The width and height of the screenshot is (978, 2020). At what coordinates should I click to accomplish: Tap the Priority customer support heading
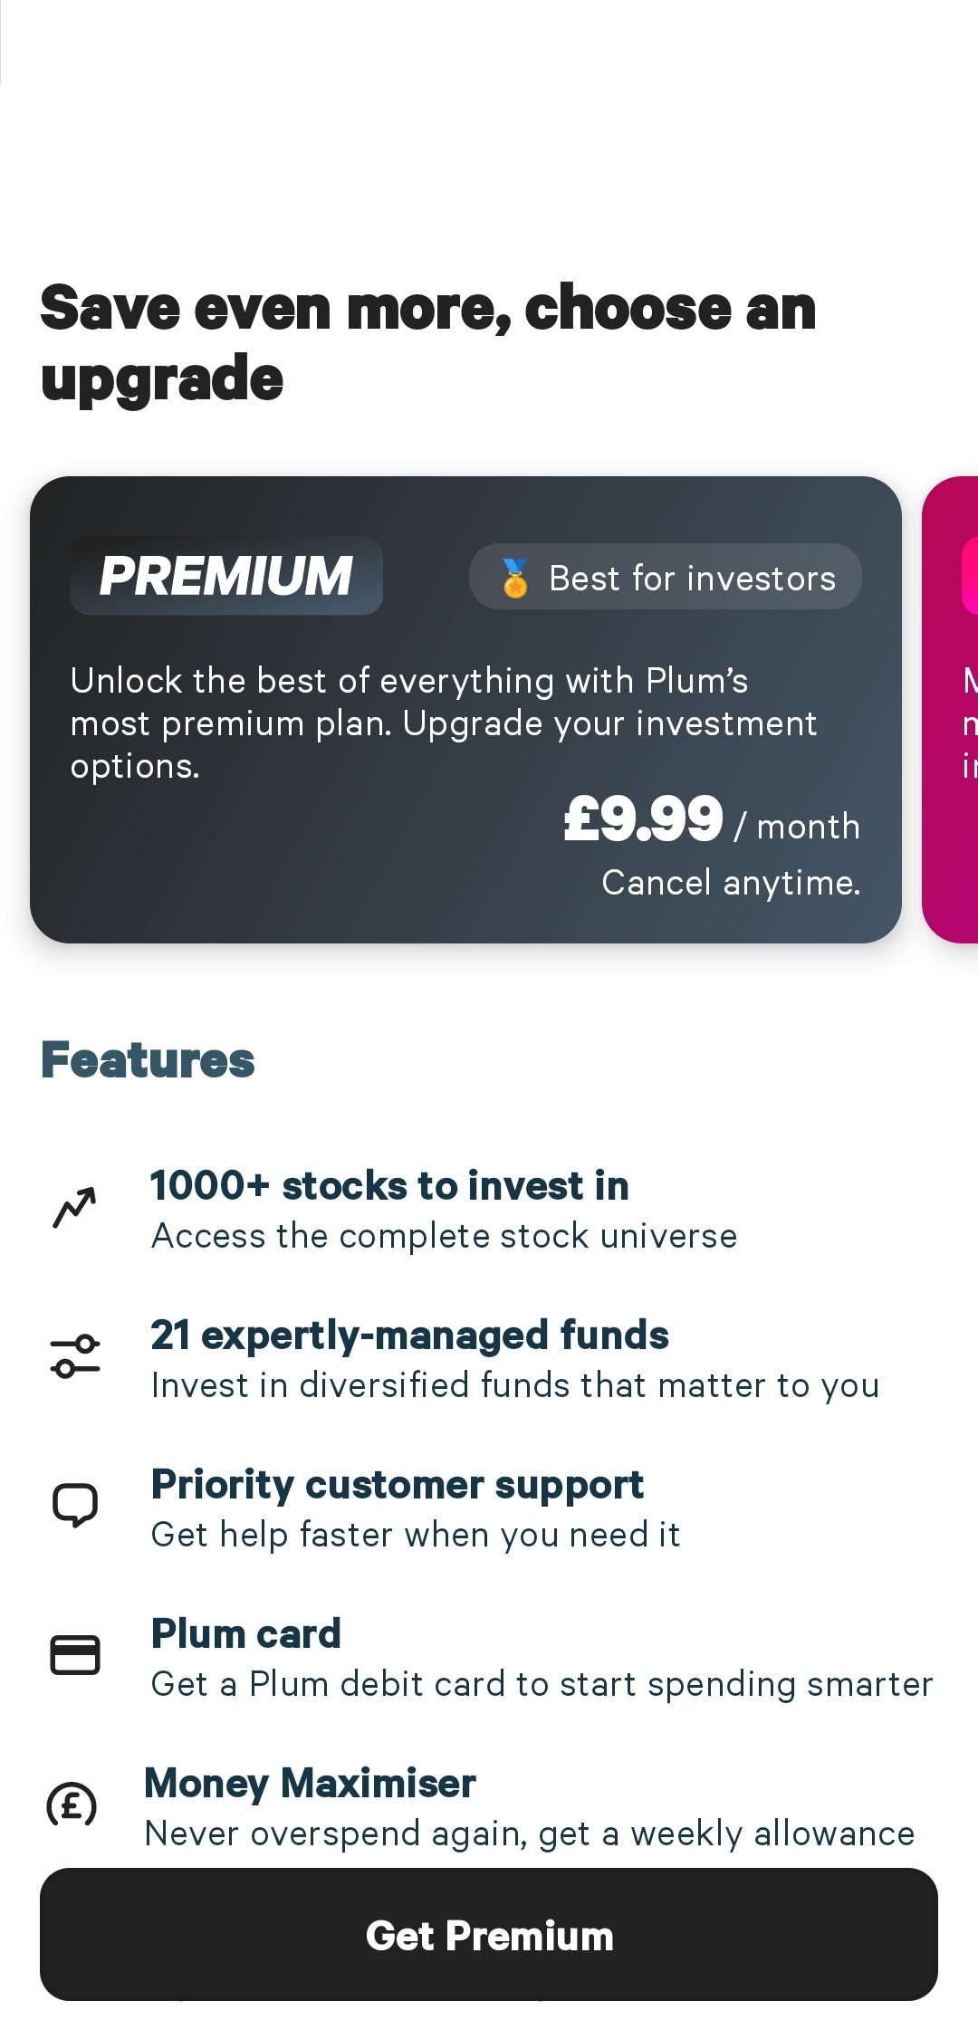pyautogui.click(x=397, y=1485)
